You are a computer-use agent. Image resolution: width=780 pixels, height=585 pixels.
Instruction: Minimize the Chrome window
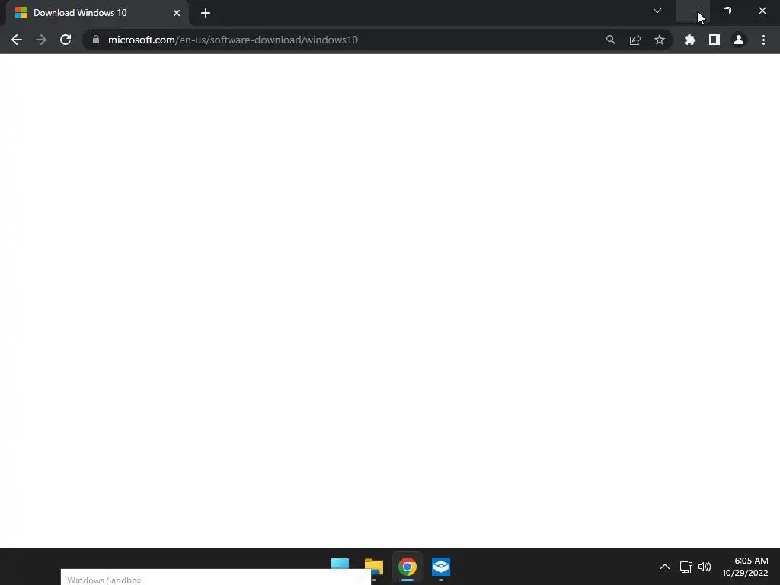(x=692, y=11)
